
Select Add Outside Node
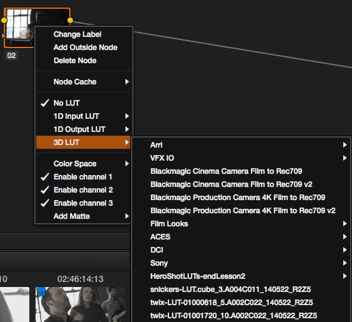pyautogui.click(x=84, y=48)
